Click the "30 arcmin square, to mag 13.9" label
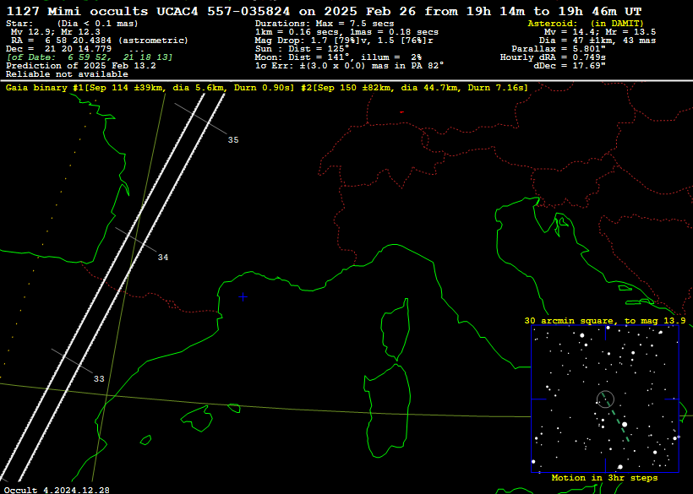This screenshot has height=494, width=693. tap(604, 321)
